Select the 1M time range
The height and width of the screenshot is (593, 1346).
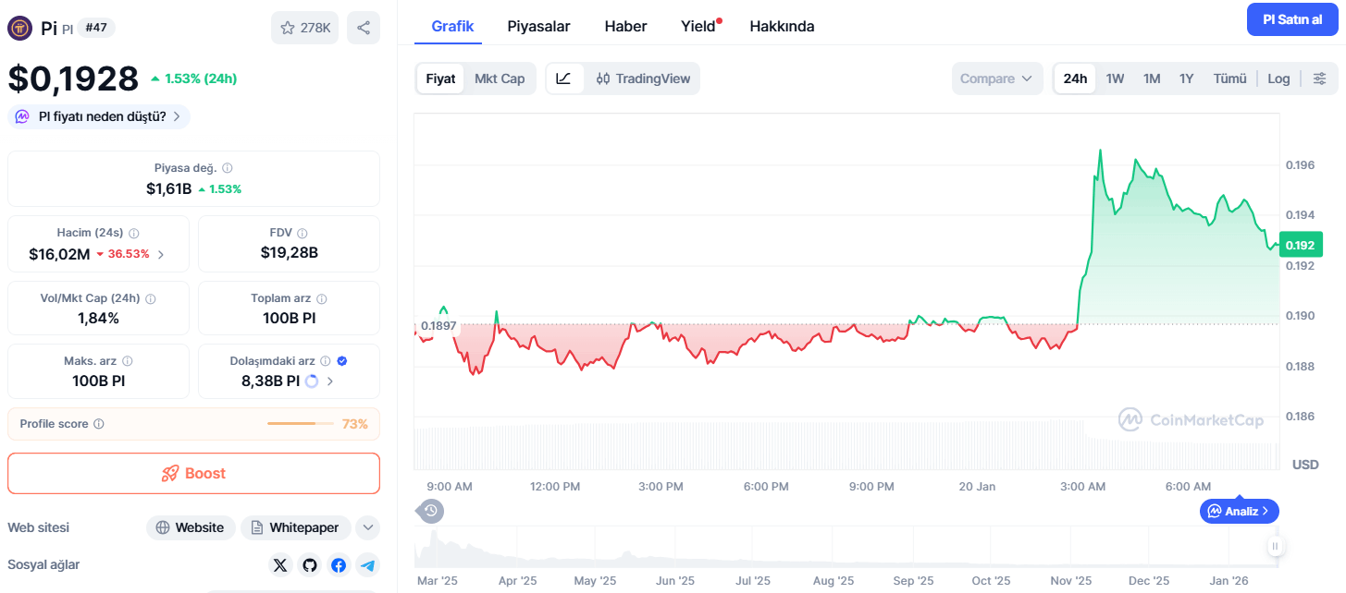tap(1152, 79)
